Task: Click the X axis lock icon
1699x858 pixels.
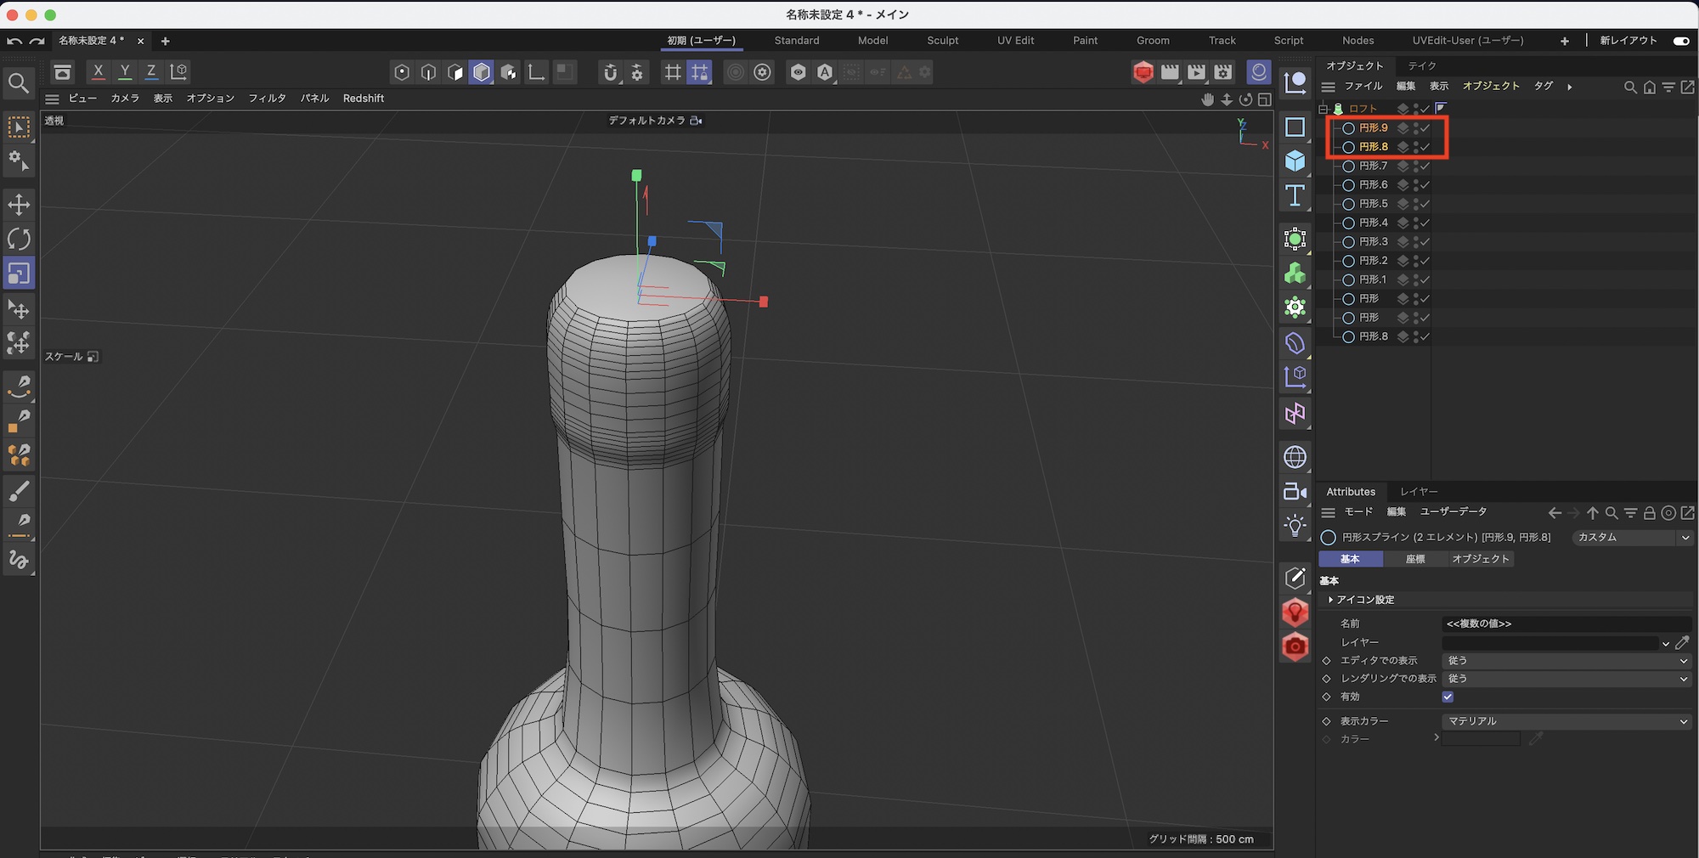Action: pyautogui.click(x=99, y=72)
